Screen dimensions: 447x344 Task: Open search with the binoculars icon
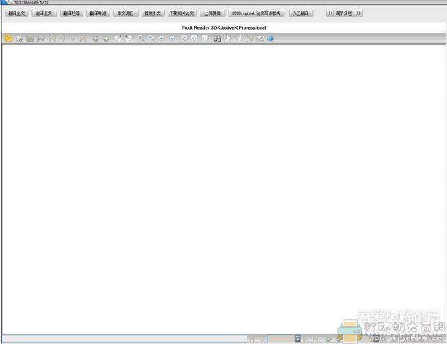(218, 39)
